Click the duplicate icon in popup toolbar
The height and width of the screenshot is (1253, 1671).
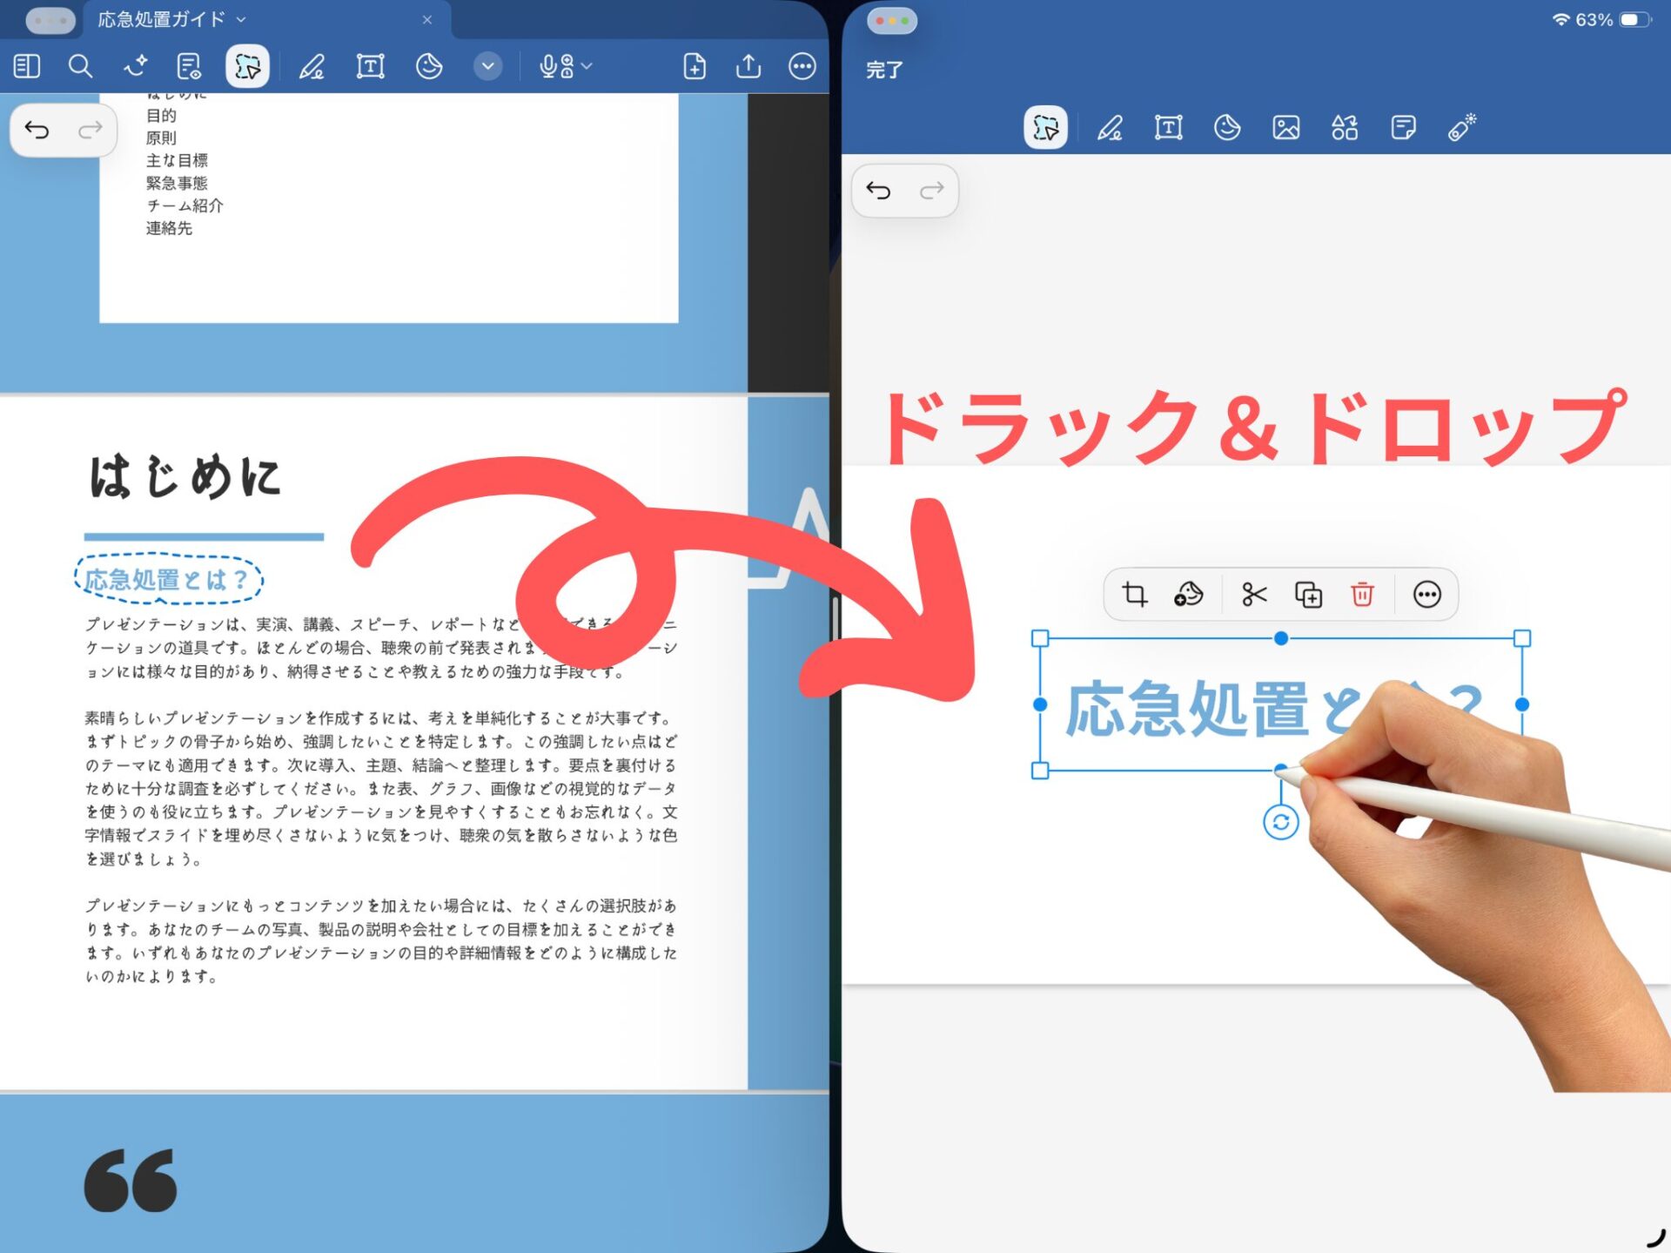coord(1308,595)
